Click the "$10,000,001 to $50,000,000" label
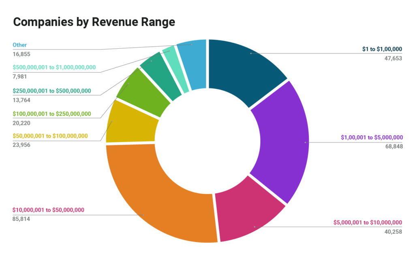Viewport: 415px width, 257px height. [x=48, y=210]
